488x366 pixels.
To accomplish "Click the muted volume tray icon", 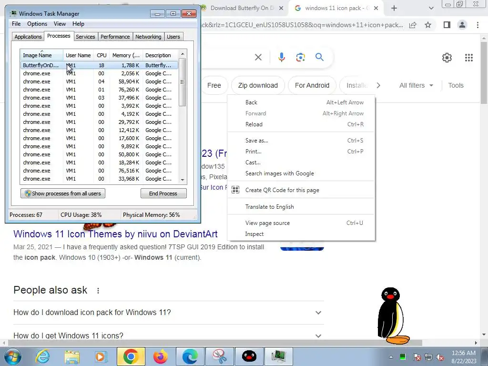I will click(x=440, y=357).
